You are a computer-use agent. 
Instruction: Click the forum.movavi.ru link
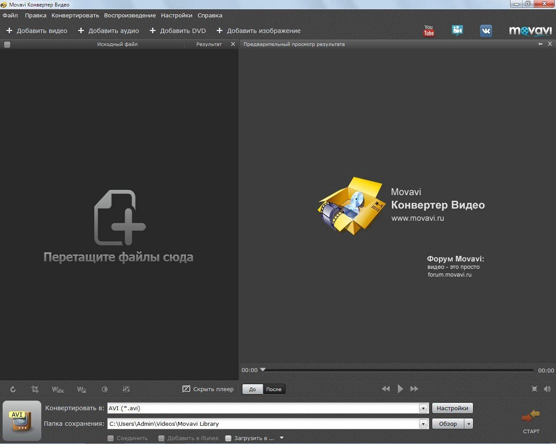tap(450, 274)
